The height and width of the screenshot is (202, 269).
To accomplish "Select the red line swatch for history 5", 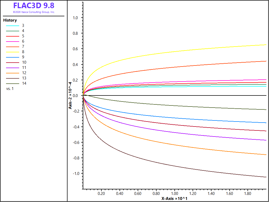I will [x=13, y=36].
